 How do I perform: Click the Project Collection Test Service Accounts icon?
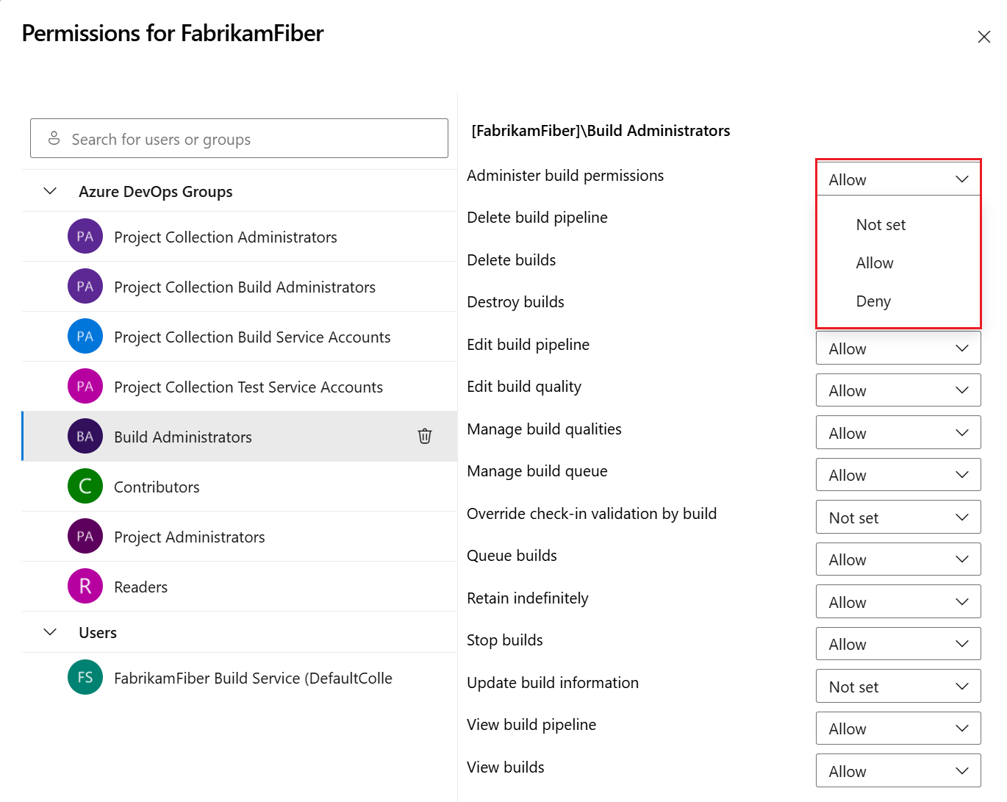pyautogui.click(x=85, y=386)
